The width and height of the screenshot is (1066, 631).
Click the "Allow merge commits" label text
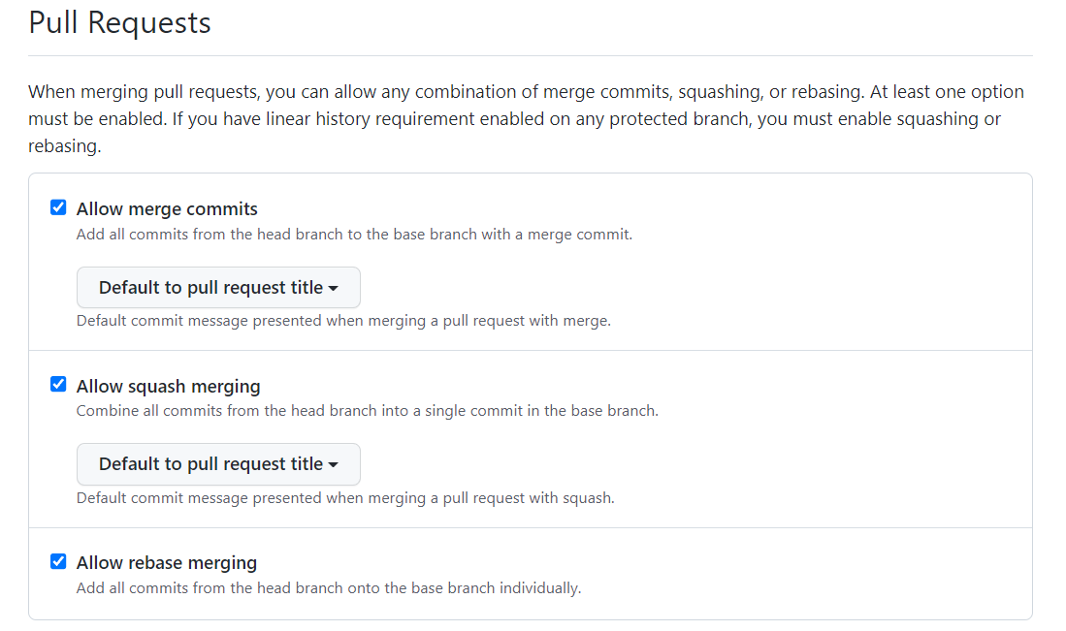pyautogui.click(x=167, y=208)
